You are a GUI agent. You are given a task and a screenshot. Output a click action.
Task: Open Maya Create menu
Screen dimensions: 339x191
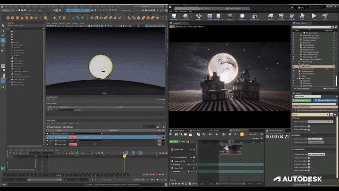pos(16,7)
